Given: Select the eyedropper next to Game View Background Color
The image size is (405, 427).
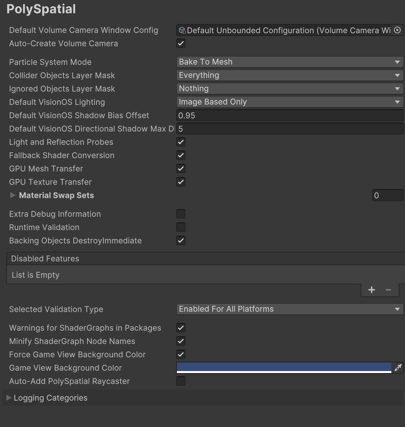Looking at the screenshot, I should (398, 368).
